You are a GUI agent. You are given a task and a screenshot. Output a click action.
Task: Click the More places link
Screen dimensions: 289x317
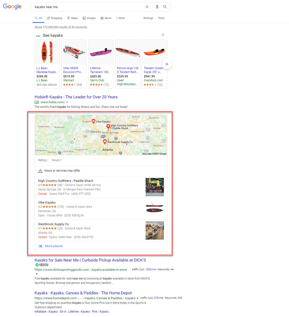pyautogui.click(x=54, y=246)
